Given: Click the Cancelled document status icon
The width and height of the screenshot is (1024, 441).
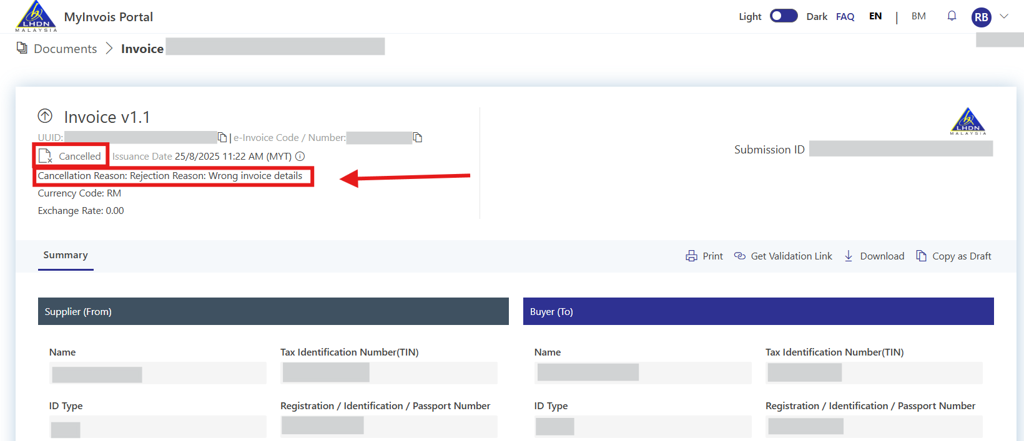Looking at the screenshot, I should point(46,156).
